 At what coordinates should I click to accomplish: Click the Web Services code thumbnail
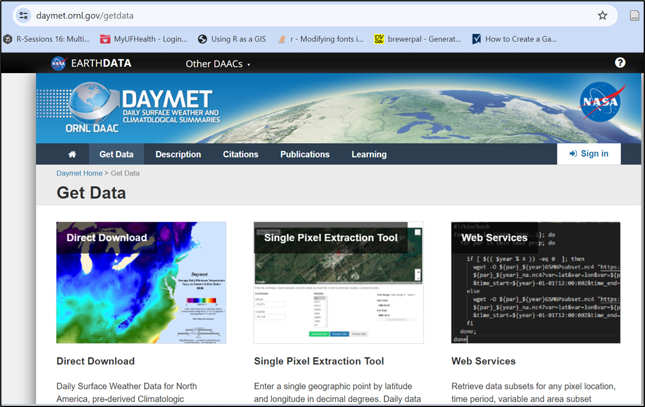tap(536, 283)
